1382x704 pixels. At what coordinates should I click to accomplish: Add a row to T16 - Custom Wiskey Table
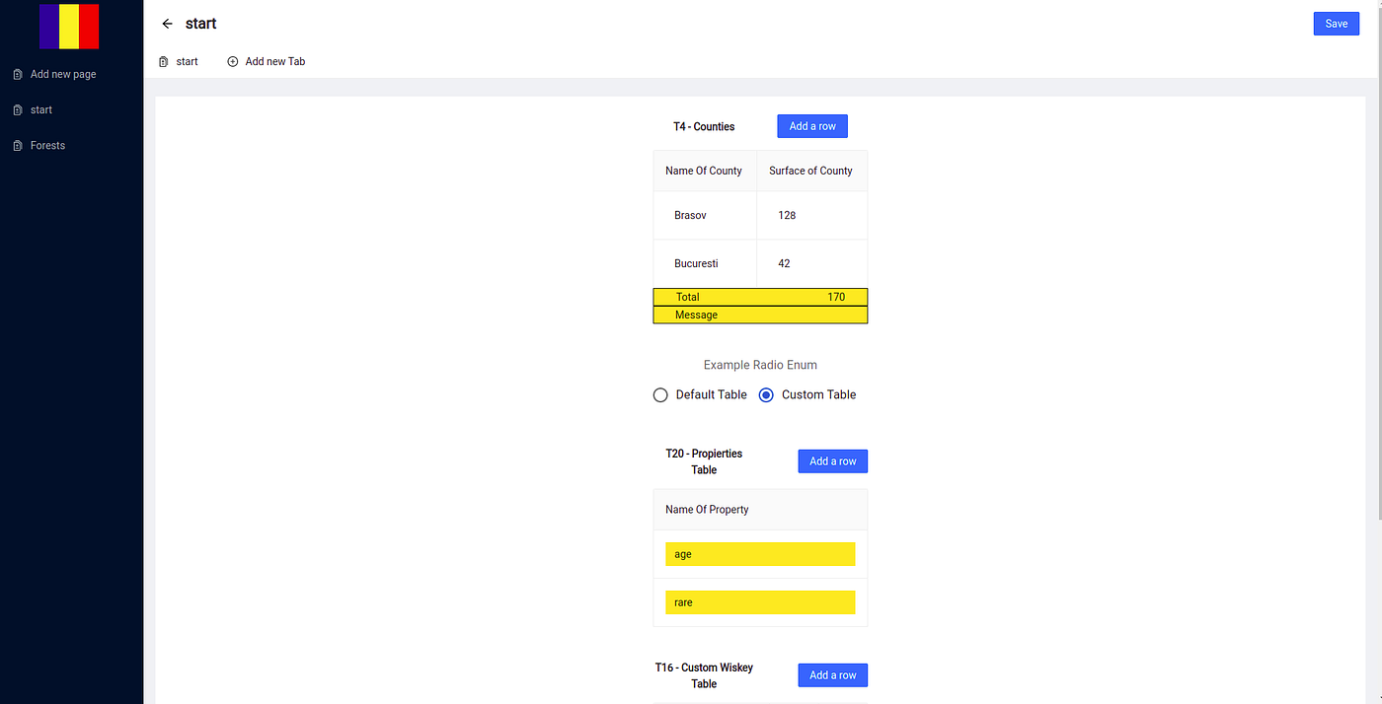click(833, 675)
